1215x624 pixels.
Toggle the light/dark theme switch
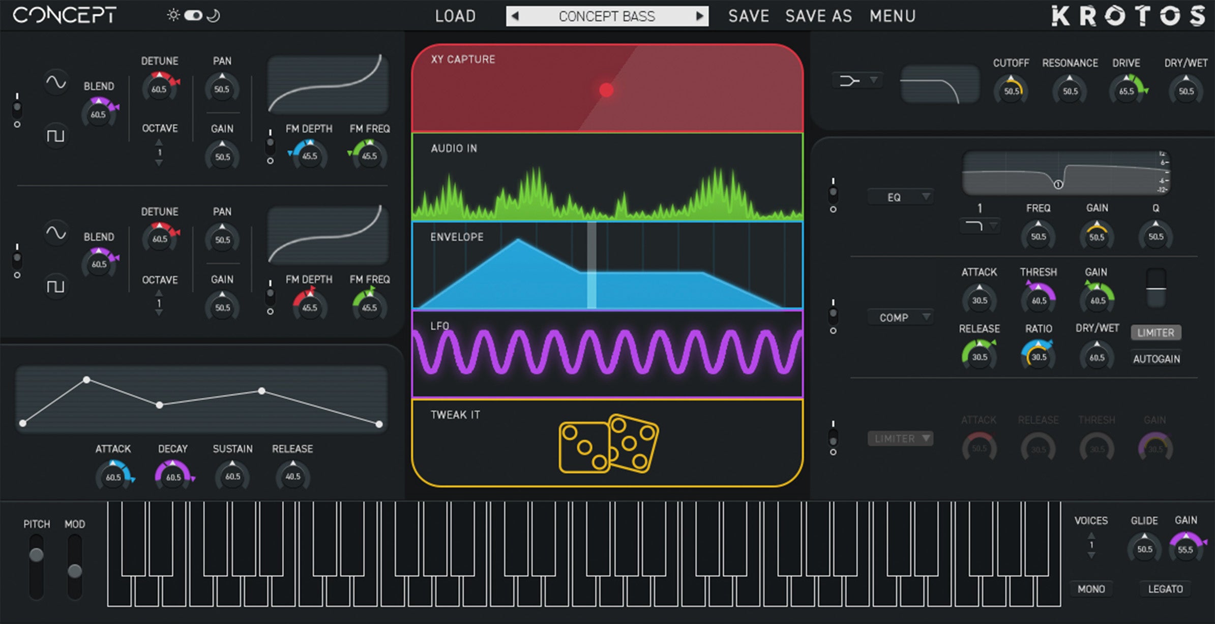coord(193,16)
